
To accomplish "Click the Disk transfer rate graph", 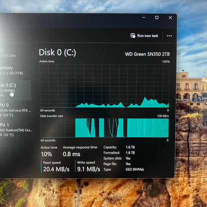I will pyautogui.click(x=104, y=128).
